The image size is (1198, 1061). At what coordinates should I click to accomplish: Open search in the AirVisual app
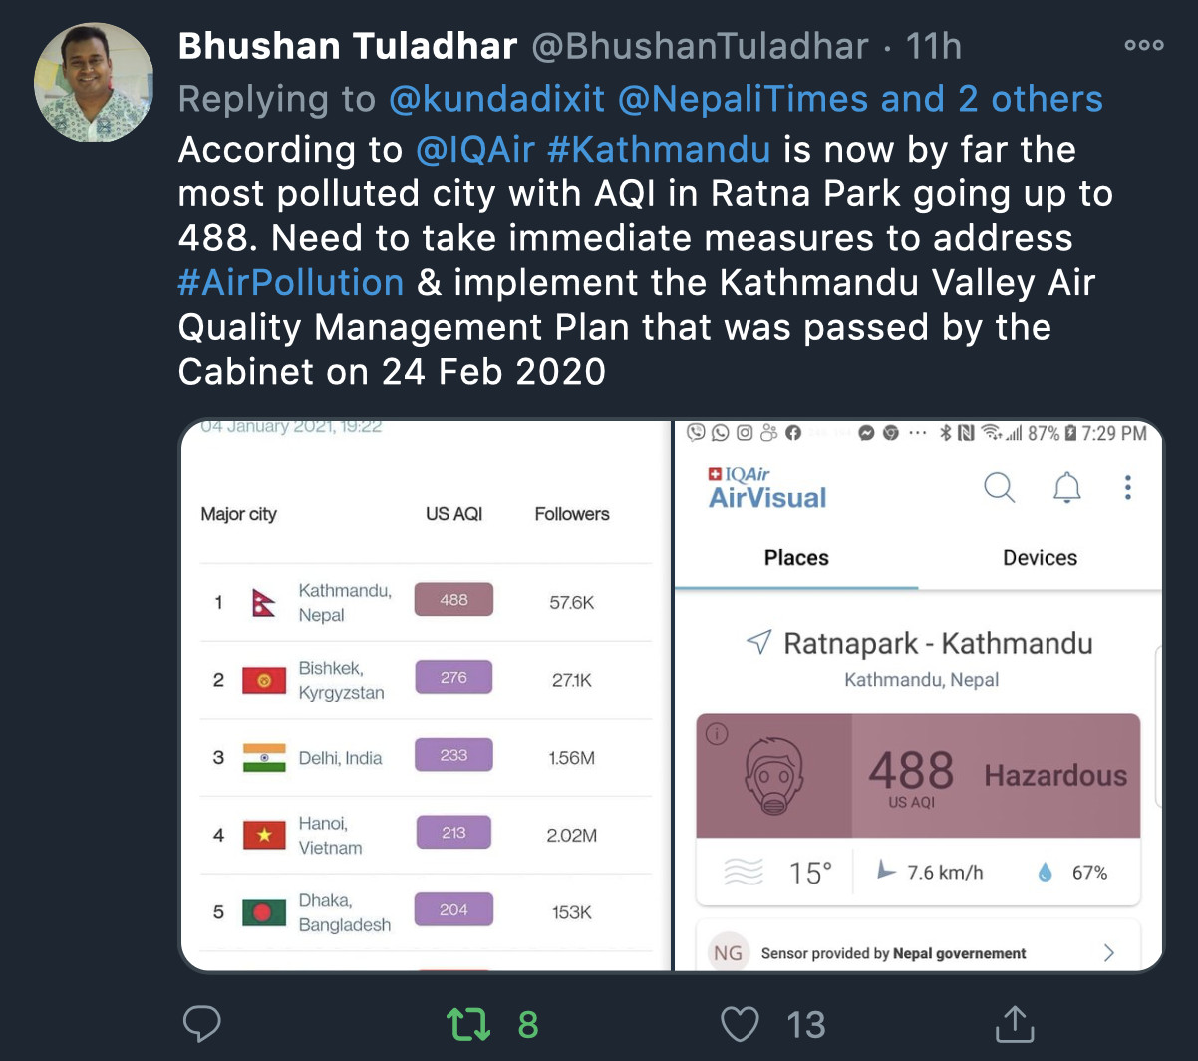[x=999, y=488]
